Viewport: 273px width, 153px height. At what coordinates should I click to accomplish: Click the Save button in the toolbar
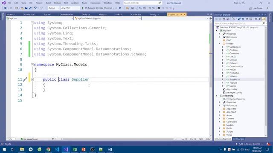[x=26, y=8]
